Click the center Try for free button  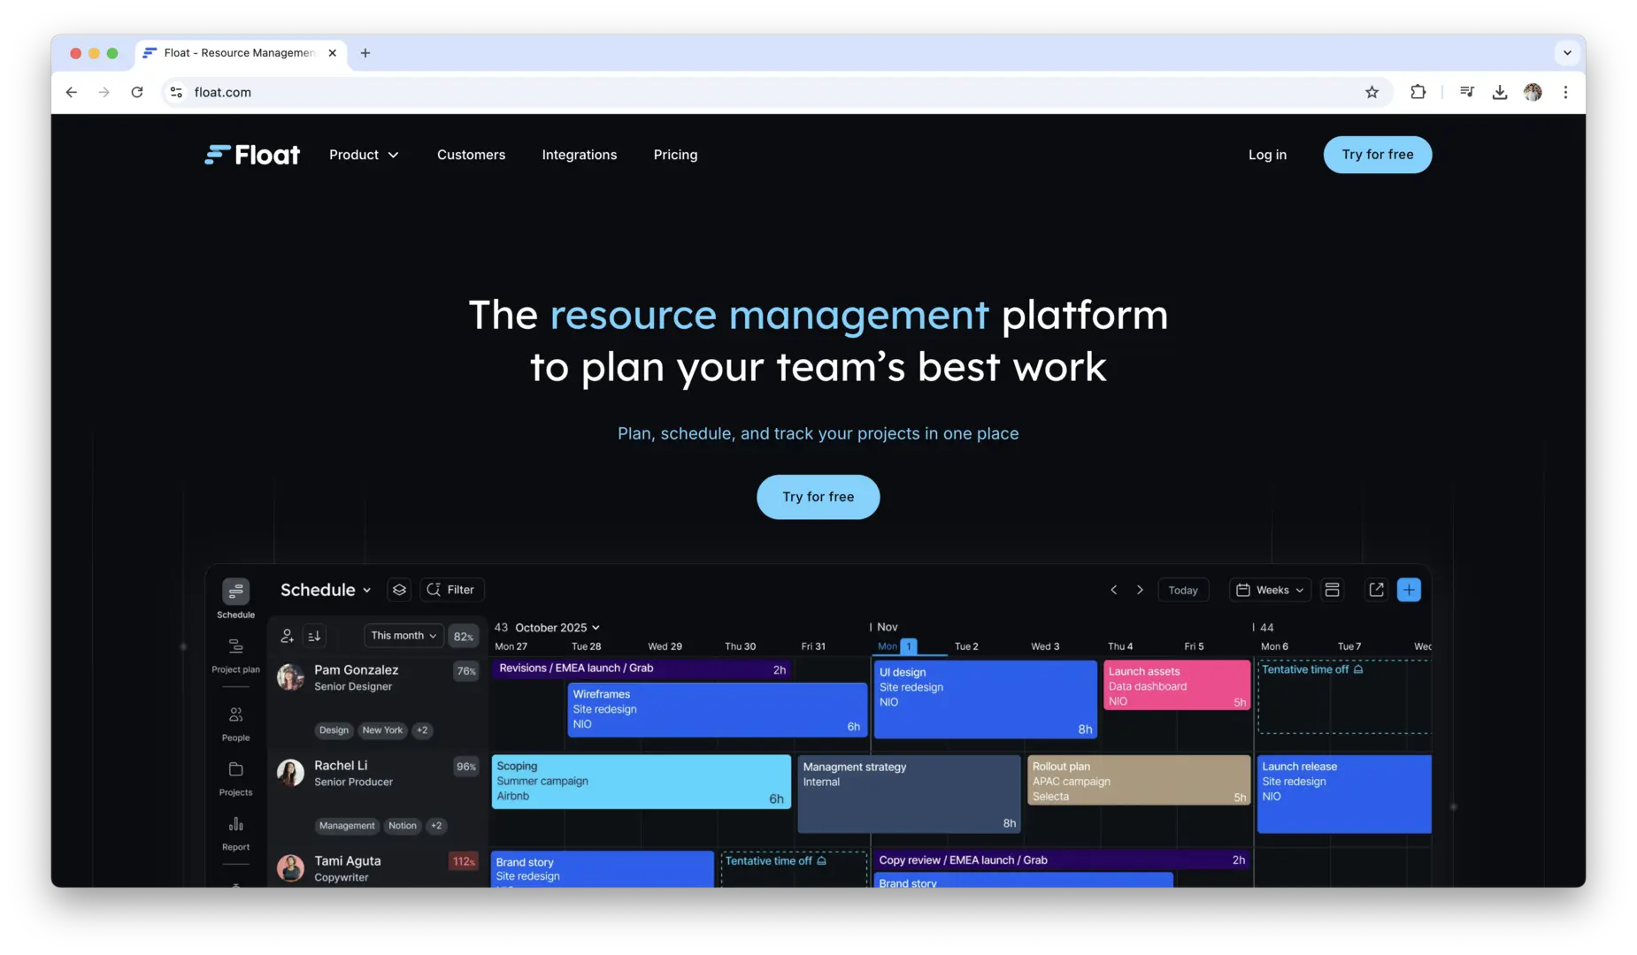click(818, 497)
